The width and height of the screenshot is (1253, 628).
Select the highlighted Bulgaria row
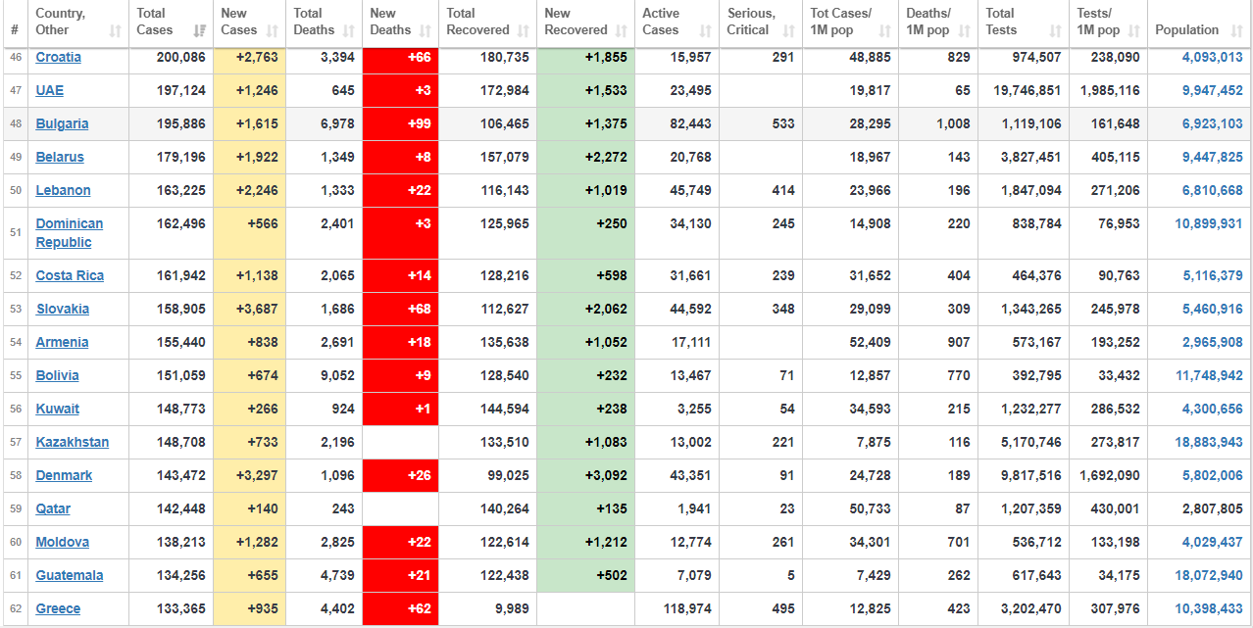click(x=626, y=123)
